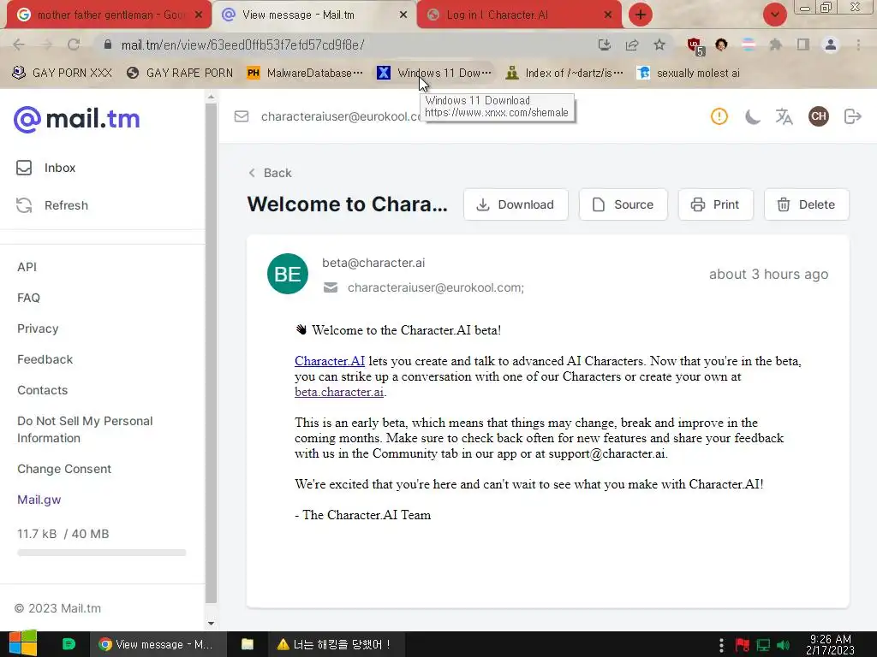Open the tab search dropdown arrow

click(774, 15)
